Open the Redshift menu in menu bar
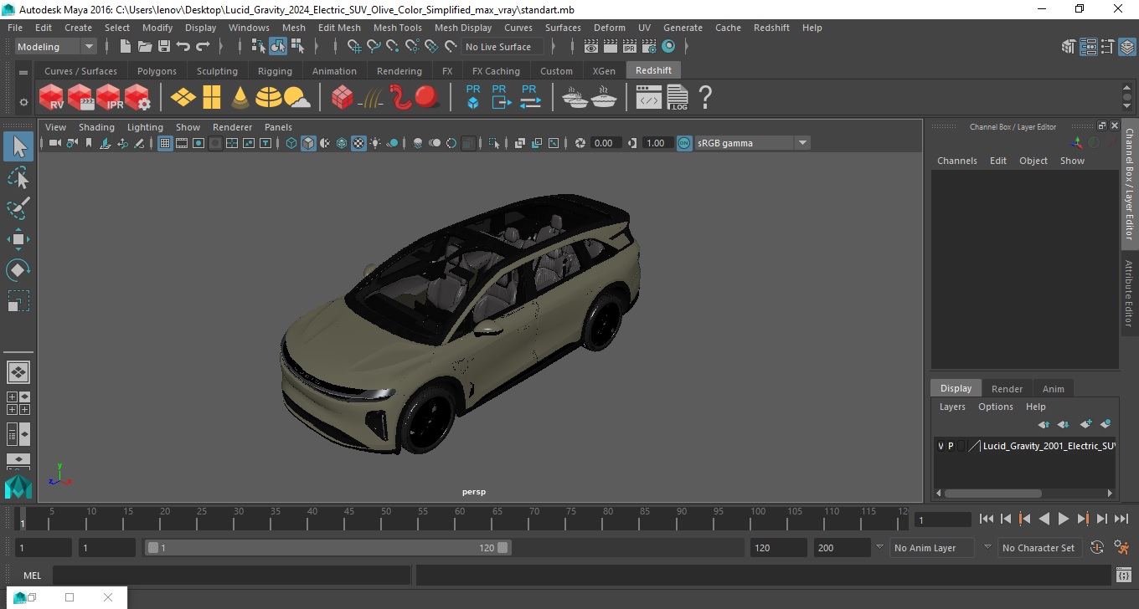Image resolution: width=1139 pixels, height=609 pixels. click(x=771, y=28)
